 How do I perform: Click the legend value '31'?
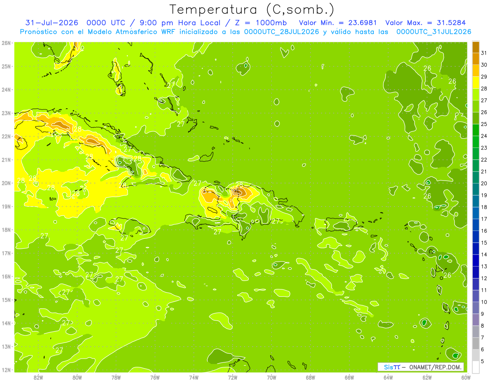(x=484, y=53)
